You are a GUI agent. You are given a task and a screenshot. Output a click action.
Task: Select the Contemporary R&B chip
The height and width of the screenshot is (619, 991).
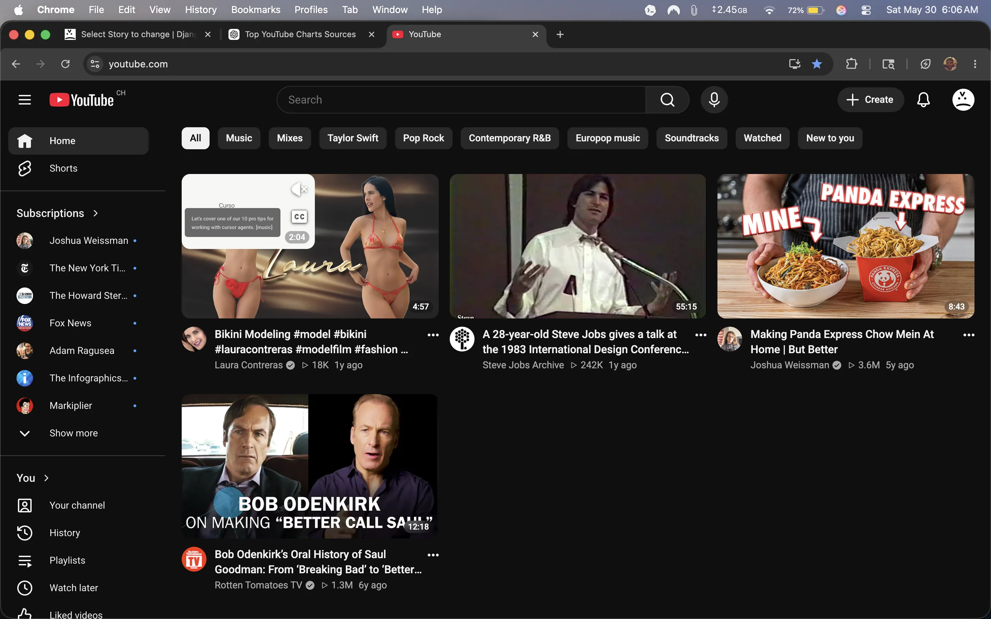509,138
